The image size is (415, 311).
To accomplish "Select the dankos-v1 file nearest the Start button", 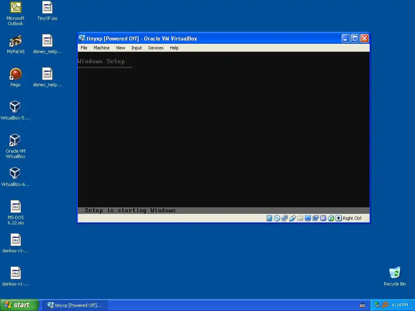I will (16, 277).
